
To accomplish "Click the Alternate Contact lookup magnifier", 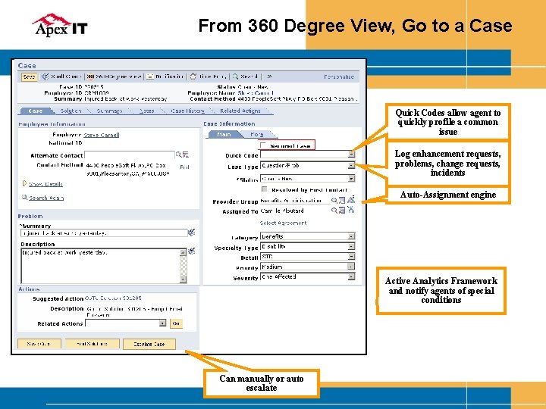I will point(178,155).
